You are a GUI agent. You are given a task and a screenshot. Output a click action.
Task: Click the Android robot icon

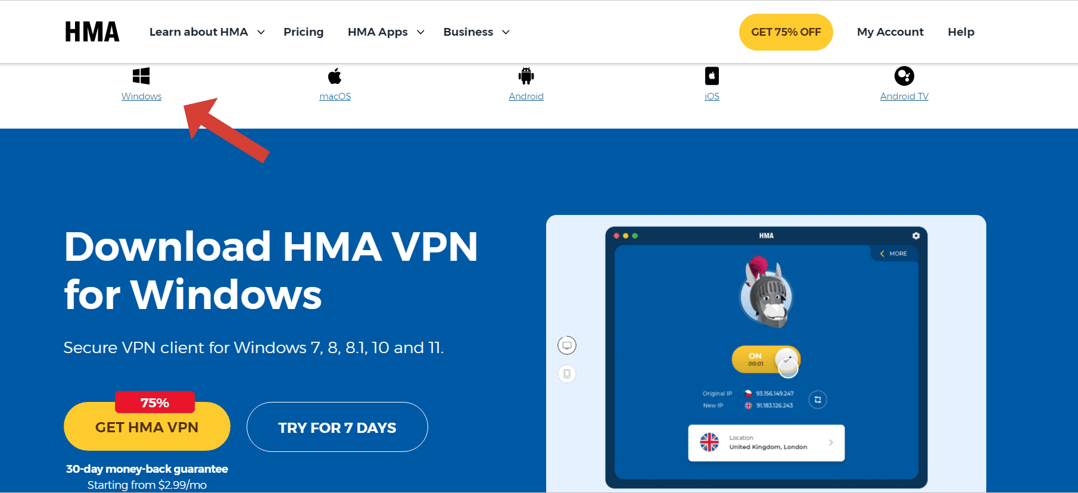click(x=526, y=76)
